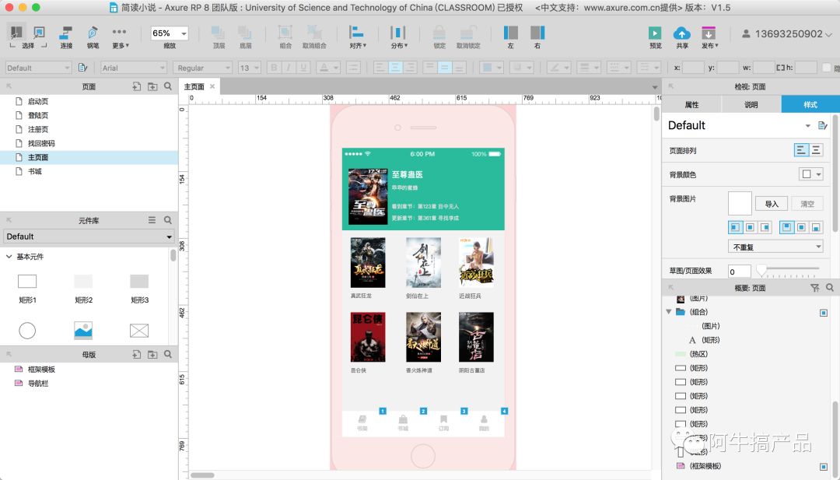840x480 pixels.
Task: Pick the ellipse widget
Action: [27, 331]
